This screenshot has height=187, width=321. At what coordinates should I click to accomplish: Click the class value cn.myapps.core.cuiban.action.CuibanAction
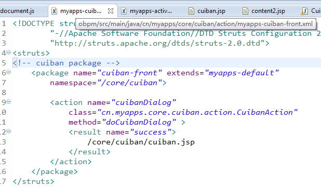(197, 112)
